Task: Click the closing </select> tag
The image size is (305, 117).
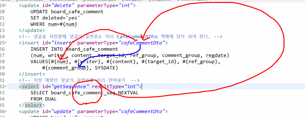Action: click(x=32, y=105)
